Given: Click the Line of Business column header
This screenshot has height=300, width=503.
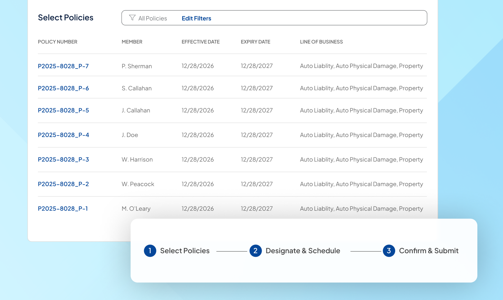Looking at the screenshot, I should 321,42.
